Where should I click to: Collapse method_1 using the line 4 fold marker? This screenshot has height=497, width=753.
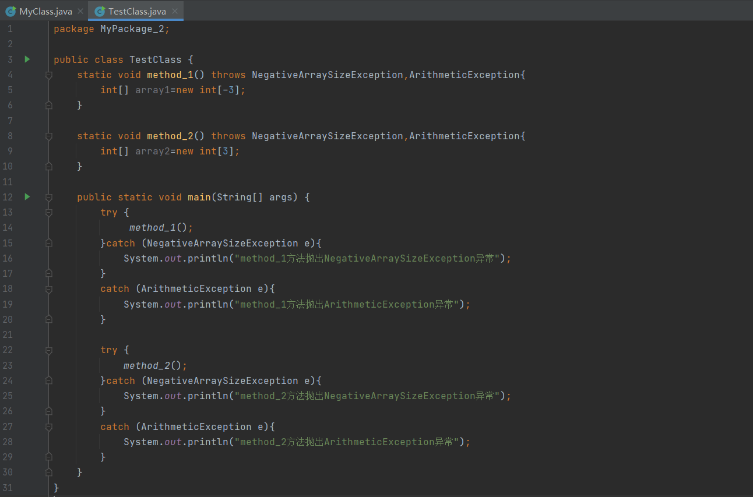point(49,75)
